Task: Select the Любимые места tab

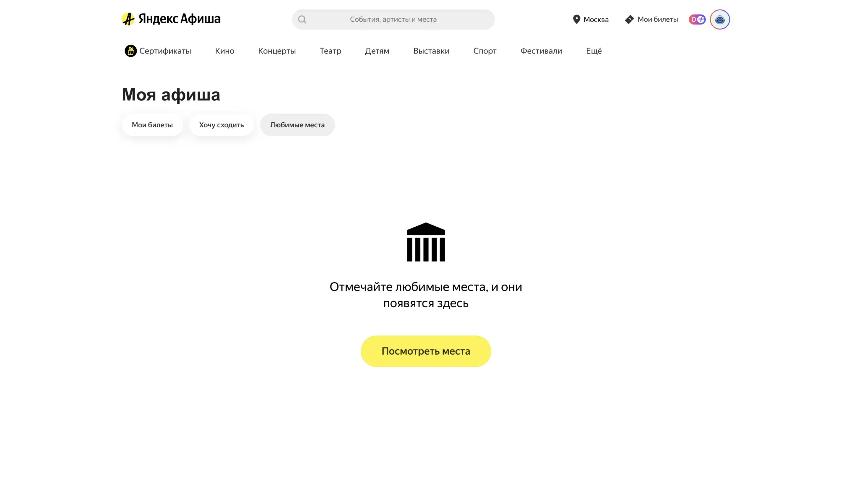Action: tap(297, 125)
